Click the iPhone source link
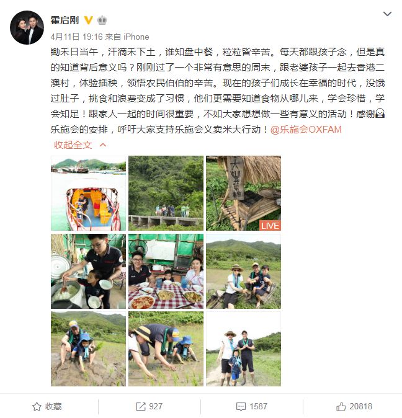This screenshot has width=402, height=418. 136,37
